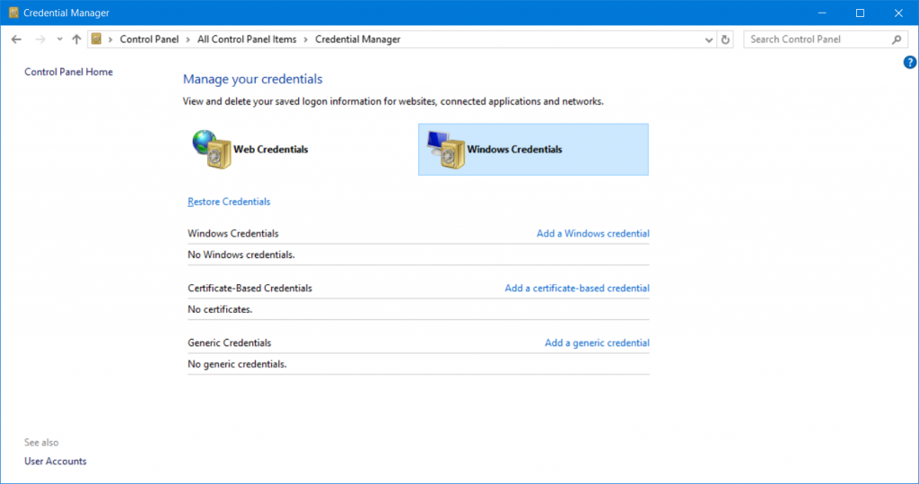Click the Credential Manager icon in address bar
Viewport: 919px width, 484px height.
click(x=97, y=39)
